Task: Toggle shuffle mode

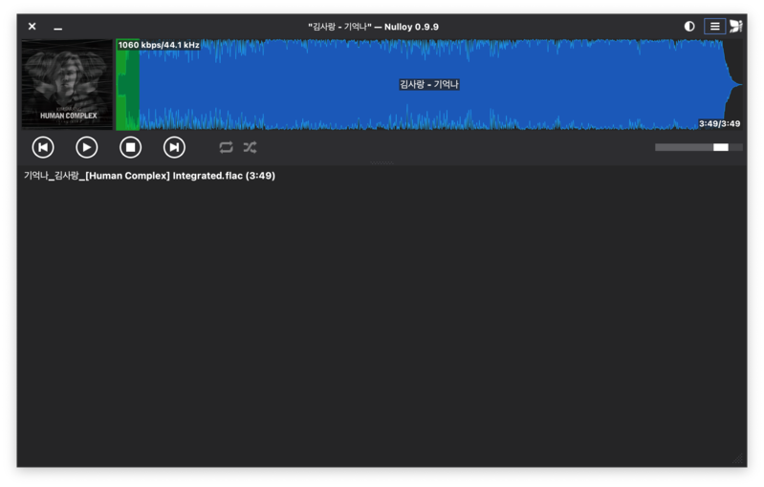Action: pos(250,147)
